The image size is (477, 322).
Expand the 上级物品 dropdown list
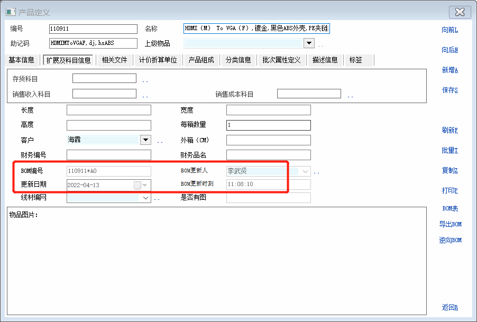click(x=309, y=43)
